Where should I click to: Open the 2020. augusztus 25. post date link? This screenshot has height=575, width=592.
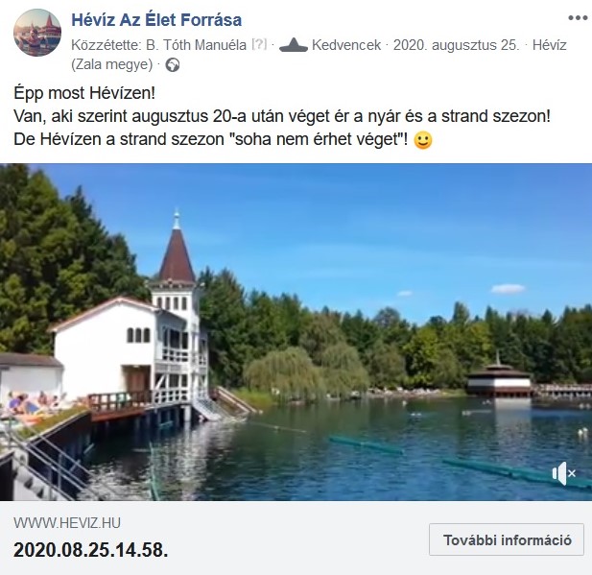click(456, 45)
